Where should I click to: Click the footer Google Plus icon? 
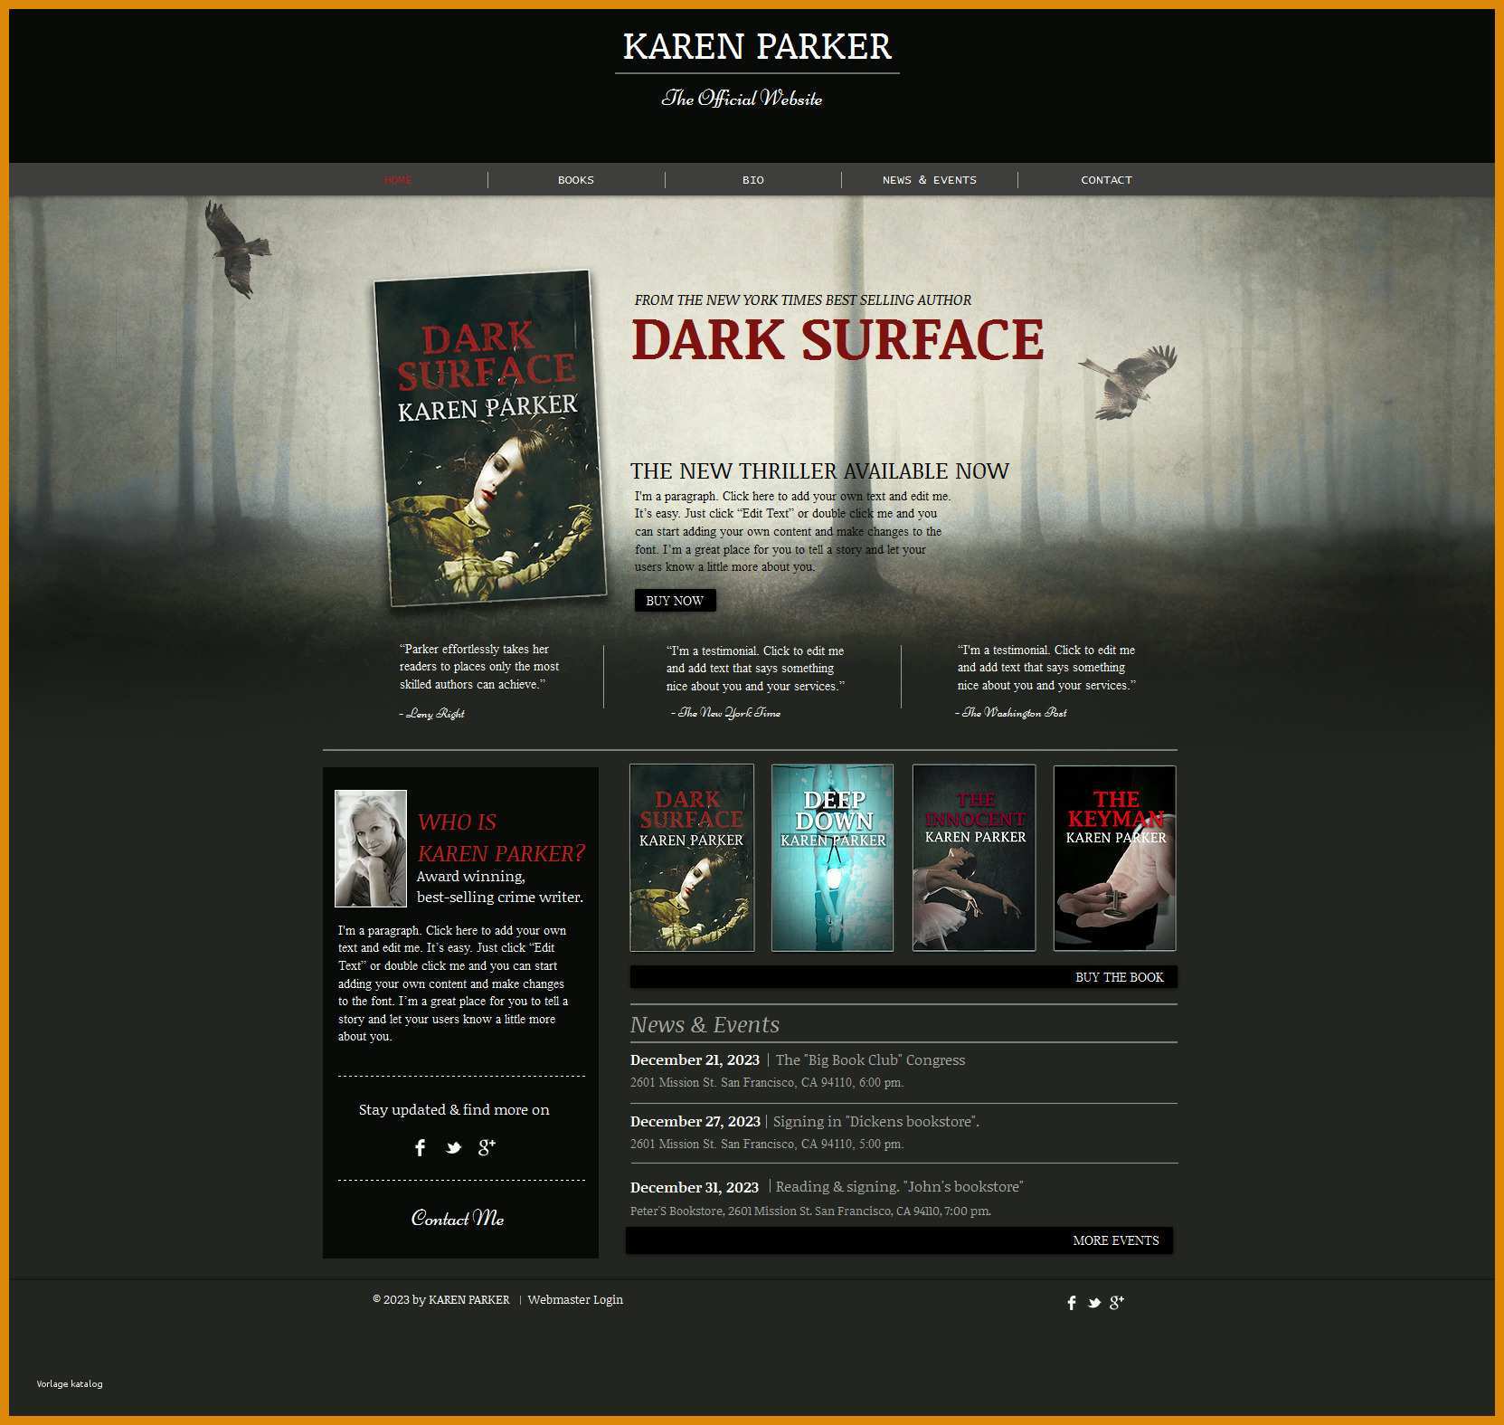tap(1117, 1302)
